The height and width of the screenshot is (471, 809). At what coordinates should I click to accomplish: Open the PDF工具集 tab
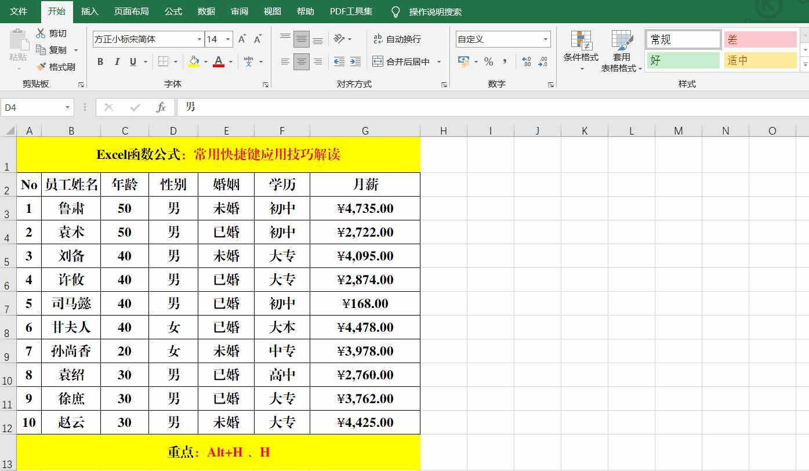coord(350,11)
